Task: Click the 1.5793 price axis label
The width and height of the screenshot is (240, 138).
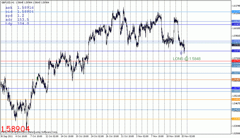Action: tap(236, 58)
